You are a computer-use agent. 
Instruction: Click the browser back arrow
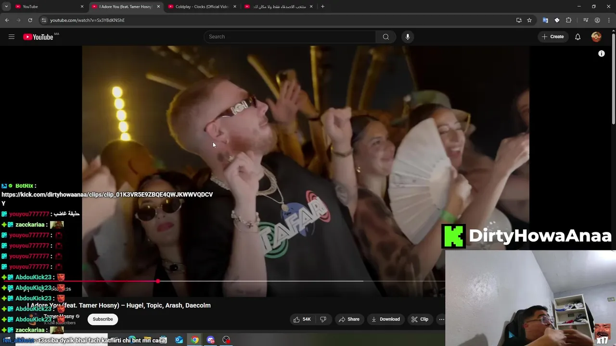7,20
